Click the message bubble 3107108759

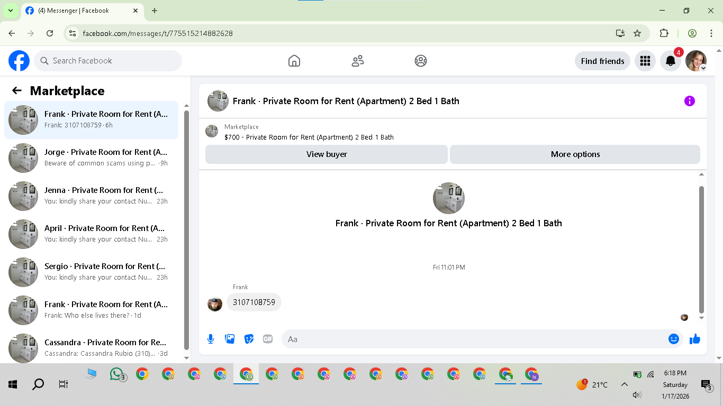pyautogui.click(x=254, y=302)
